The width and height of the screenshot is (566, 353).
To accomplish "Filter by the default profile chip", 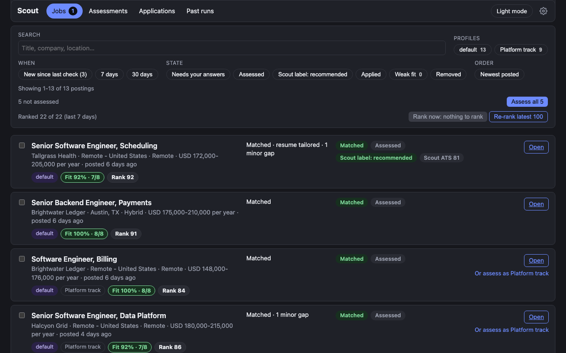I will [473, 50].
